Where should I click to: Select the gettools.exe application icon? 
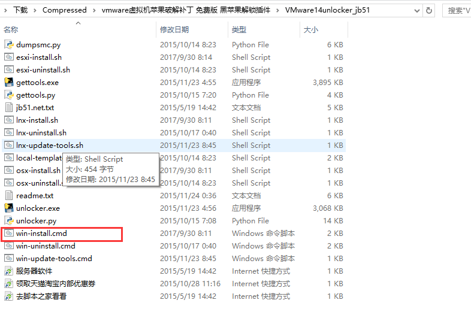pyautogui.click(x=9, y=82)
